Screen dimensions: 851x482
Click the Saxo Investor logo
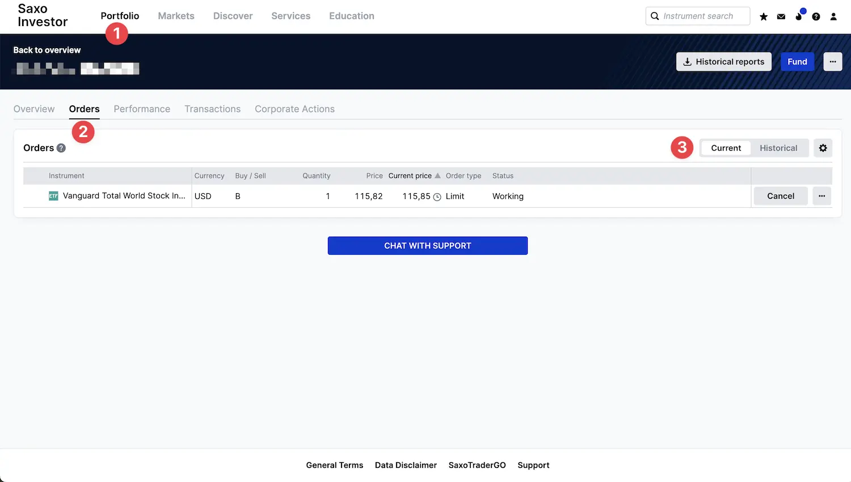point(43,15)
